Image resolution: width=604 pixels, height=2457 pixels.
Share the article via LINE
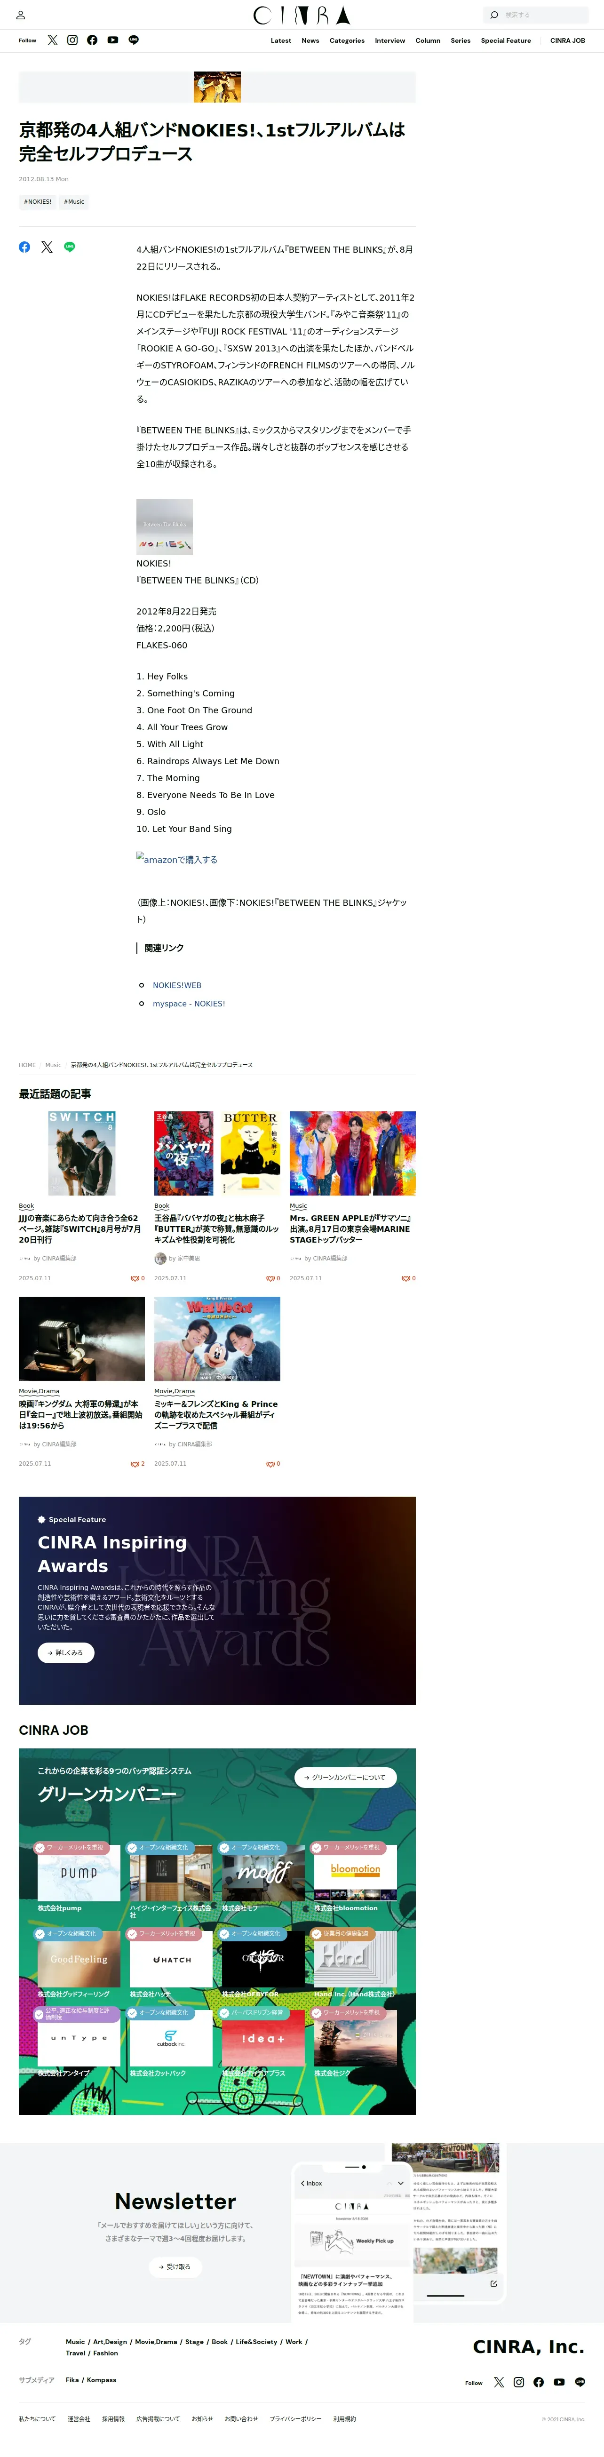(x=70, y=247)
